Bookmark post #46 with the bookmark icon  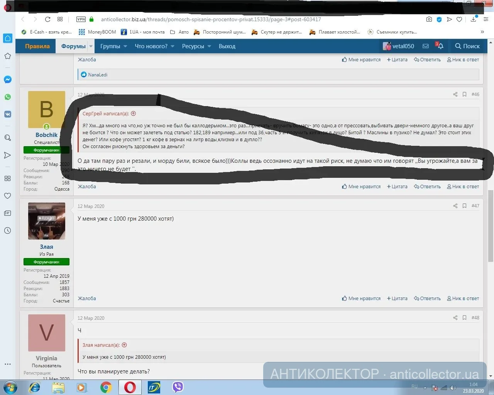(464, 94)
